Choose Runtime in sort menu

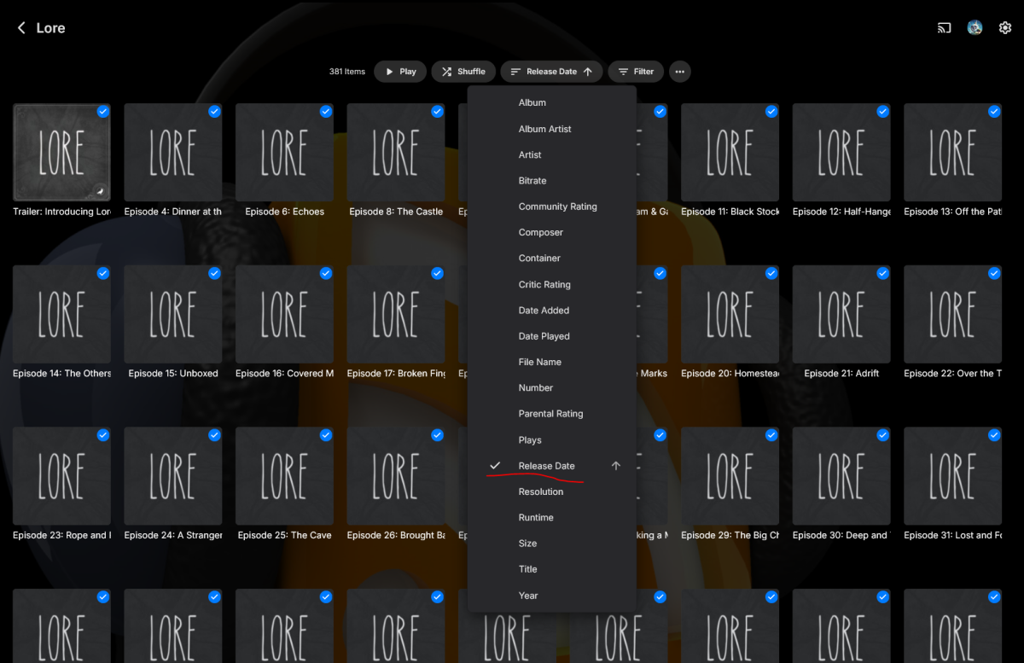tap(536, 518)
